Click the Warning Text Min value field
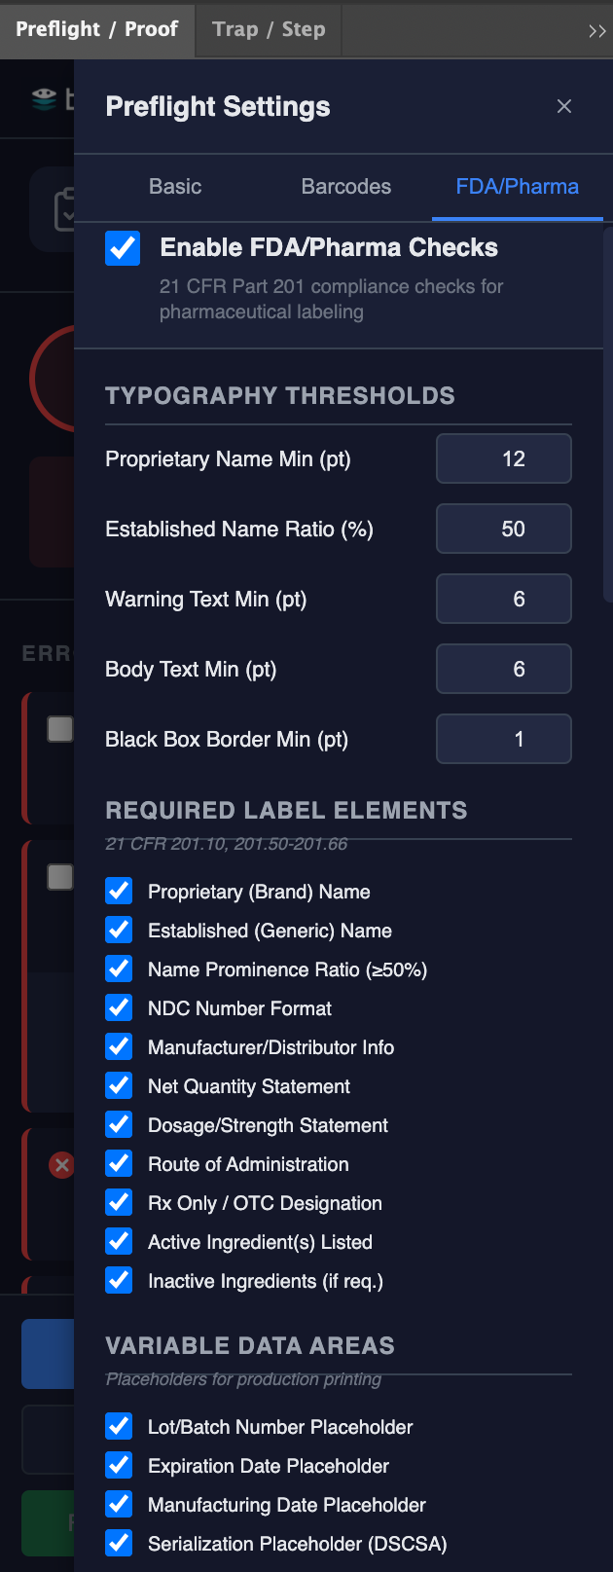This screenshot has width=613, height=1572. coord(503,599)
